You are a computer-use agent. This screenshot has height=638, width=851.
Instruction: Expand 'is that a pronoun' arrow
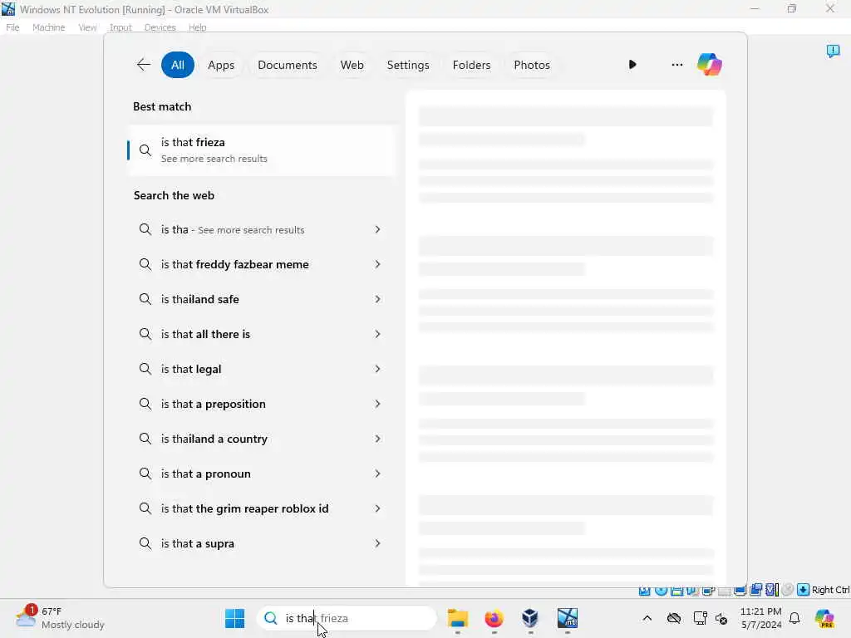click(378, 474)
